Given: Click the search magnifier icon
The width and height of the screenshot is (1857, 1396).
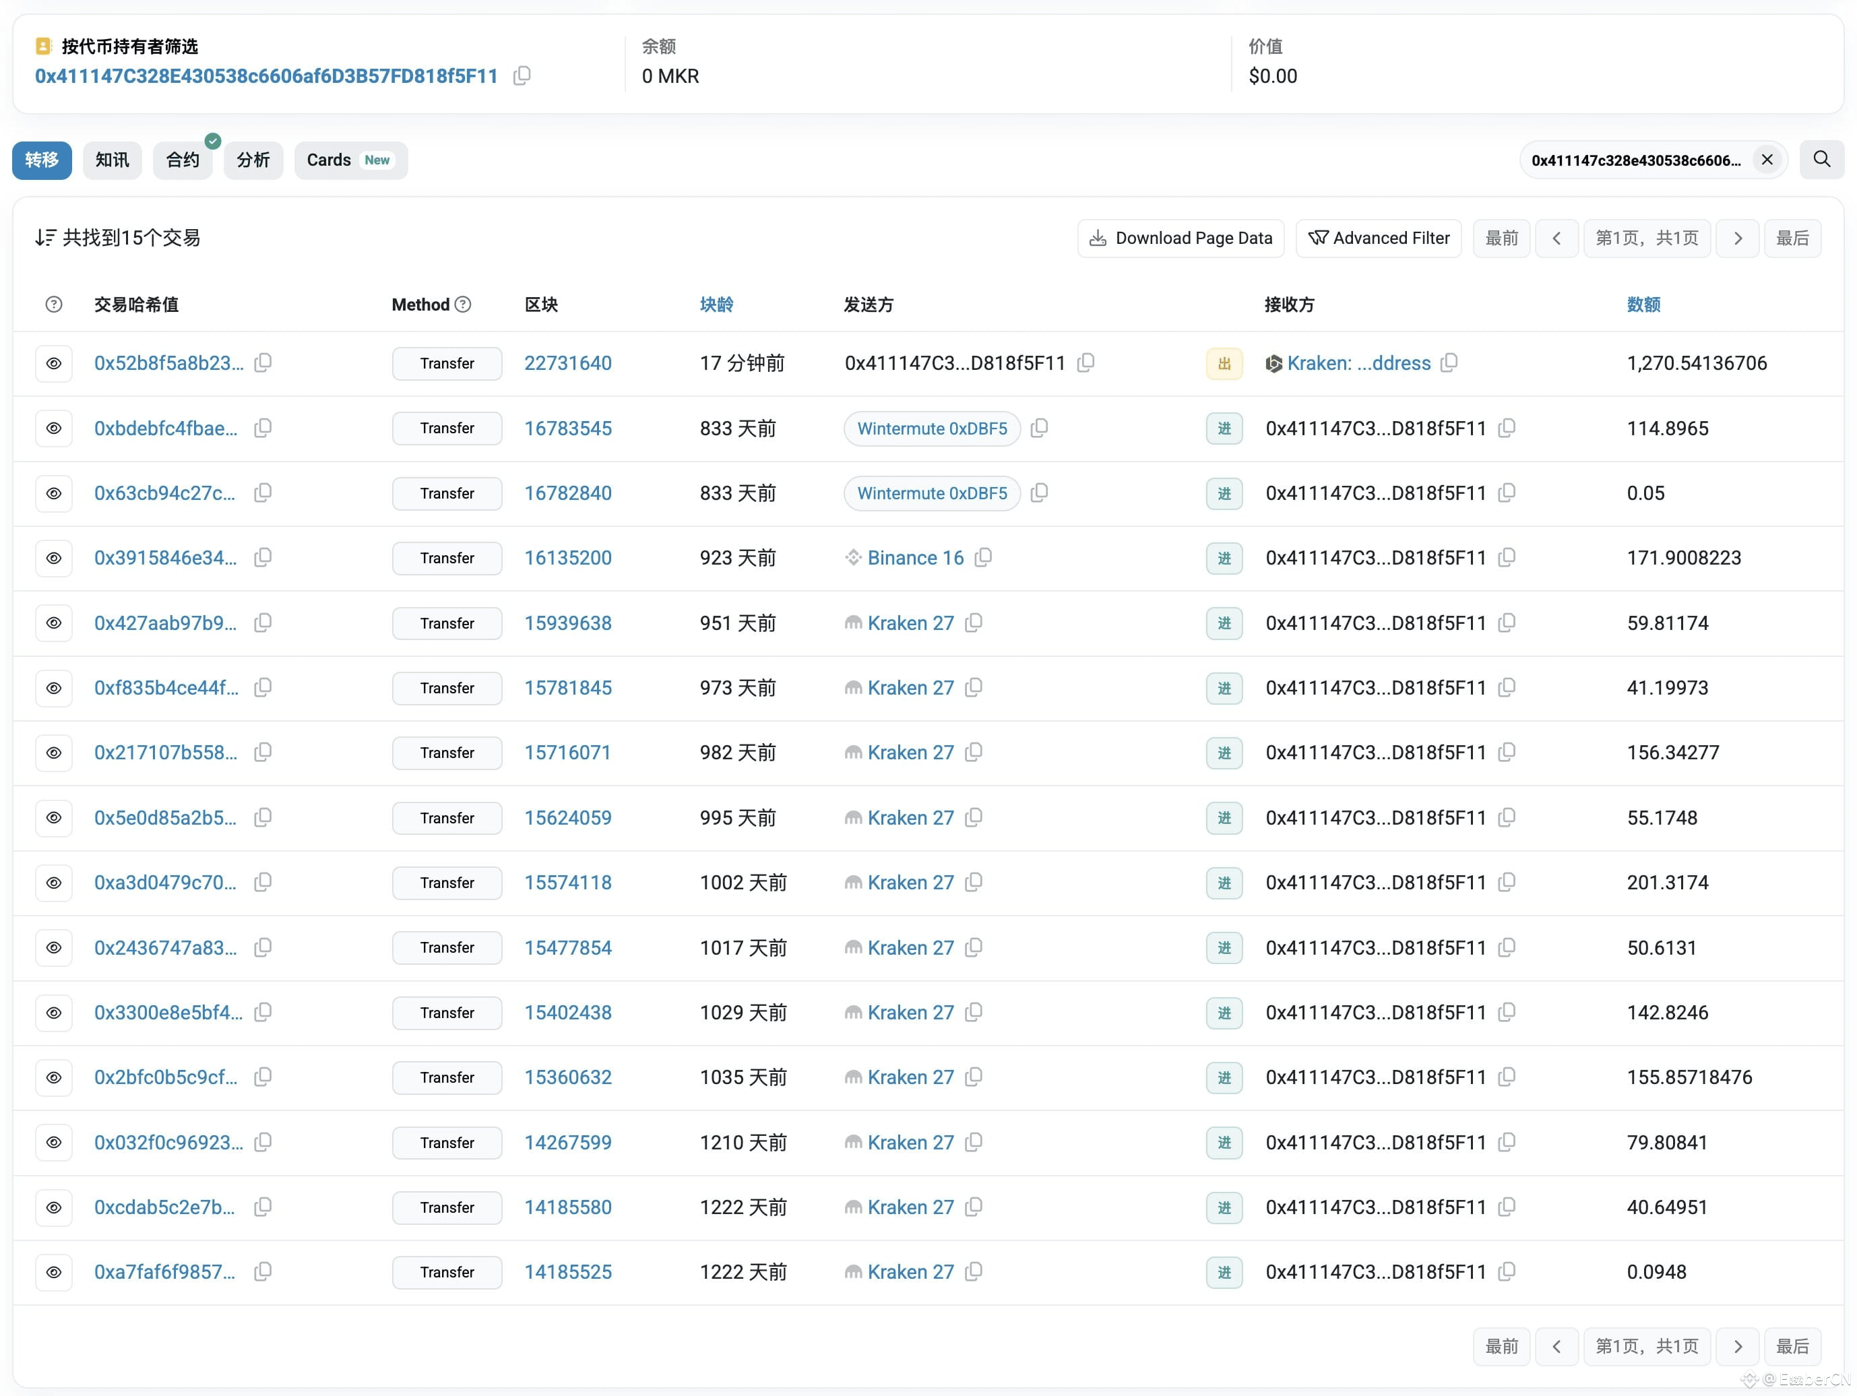Looking at the screenshot, I should (x=1821, y=160).
